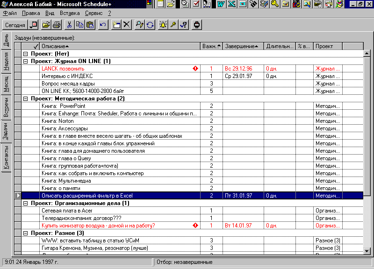Image resolution: width=374 pixels, height=269 pixels.
Task: Open the Вставка menu
Action: [70, 14]
